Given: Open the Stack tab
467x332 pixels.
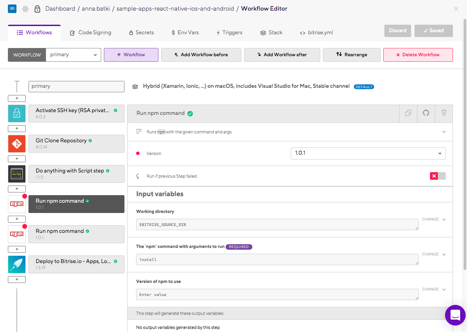Looking at the screenshot, I should (x=271, y=33).
